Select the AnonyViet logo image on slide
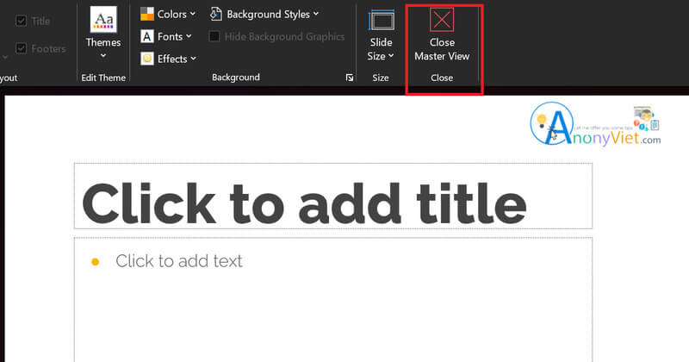 595,124
